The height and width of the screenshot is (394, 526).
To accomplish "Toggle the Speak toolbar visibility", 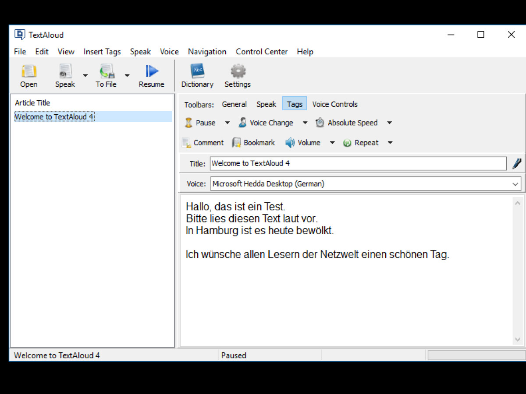I will [x=266, y=104].
